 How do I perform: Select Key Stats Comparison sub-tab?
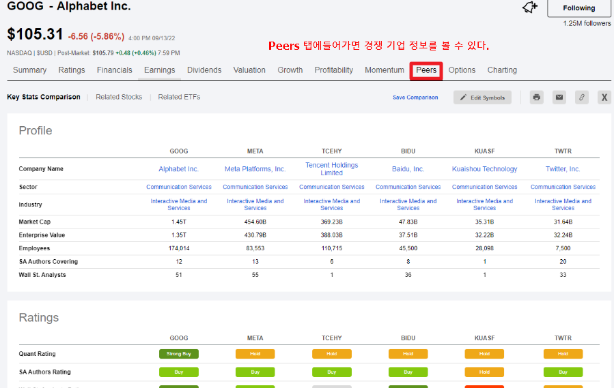[44, 97]
